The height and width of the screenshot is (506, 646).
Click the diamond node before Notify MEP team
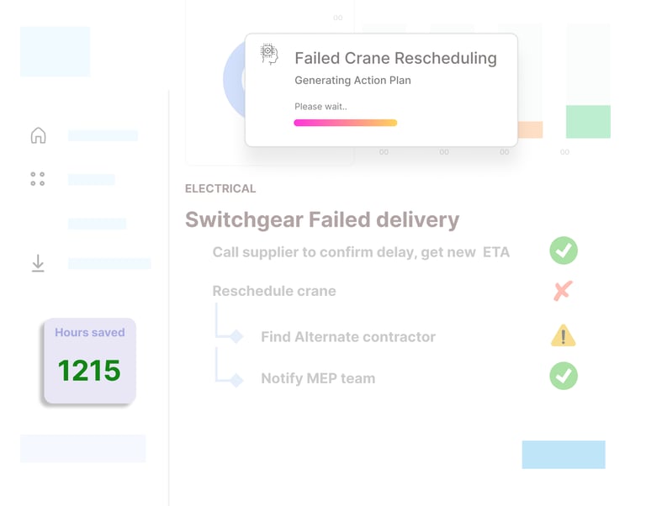coord(236,380)
